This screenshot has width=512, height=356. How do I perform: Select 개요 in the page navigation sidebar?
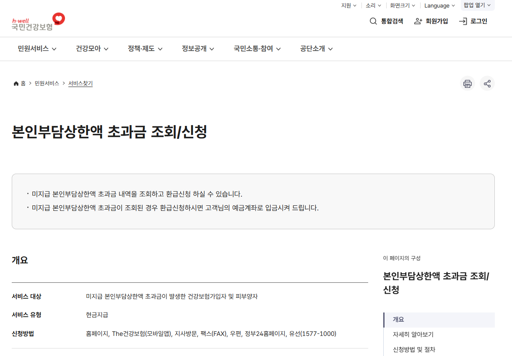coord(399,320)
